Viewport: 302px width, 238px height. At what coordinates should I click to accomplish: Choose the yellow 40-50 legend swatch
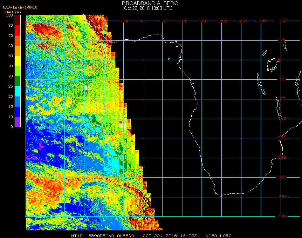pyautogui.click(x=18, y=61)
